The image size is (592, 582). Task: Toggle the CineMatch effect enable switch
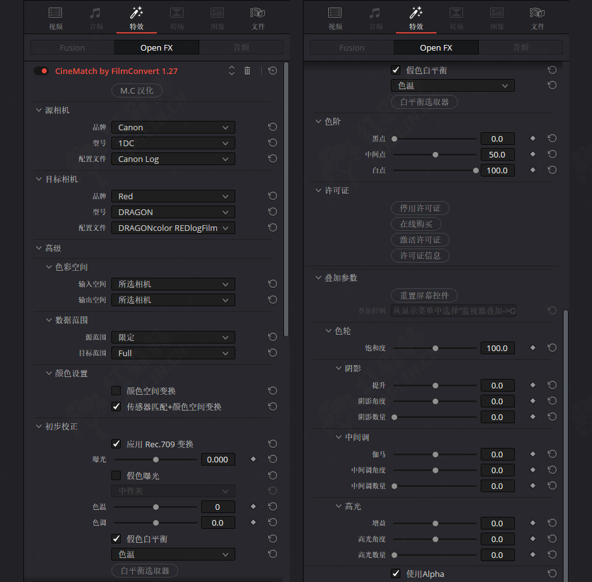pyautogui.click(x=41, y=71)
